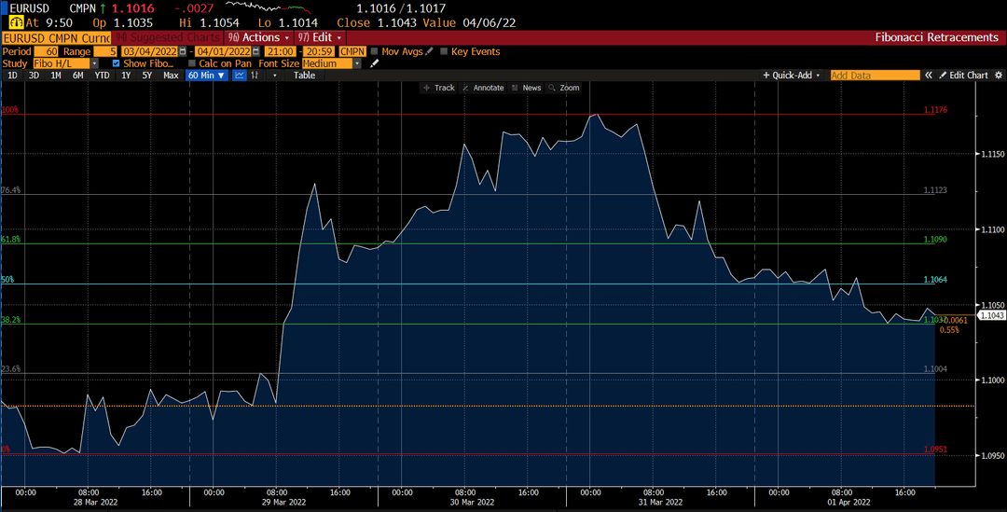Click Edit Chart button
The width and height of the screenshot is (1007, 512).
pyautogui.click(x=963, y=76)
